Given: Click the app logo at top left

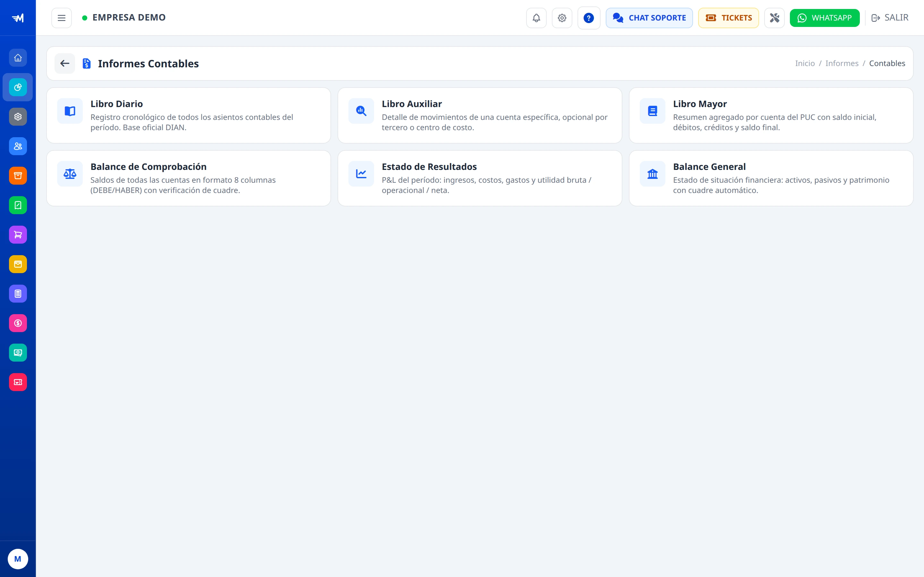Looking at the screenshot, I should [18, 18].
